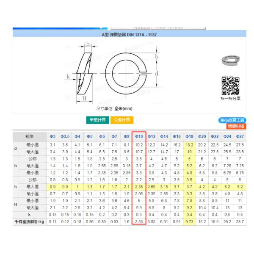Select the Φ27 column header

click(x=240, y=137)
